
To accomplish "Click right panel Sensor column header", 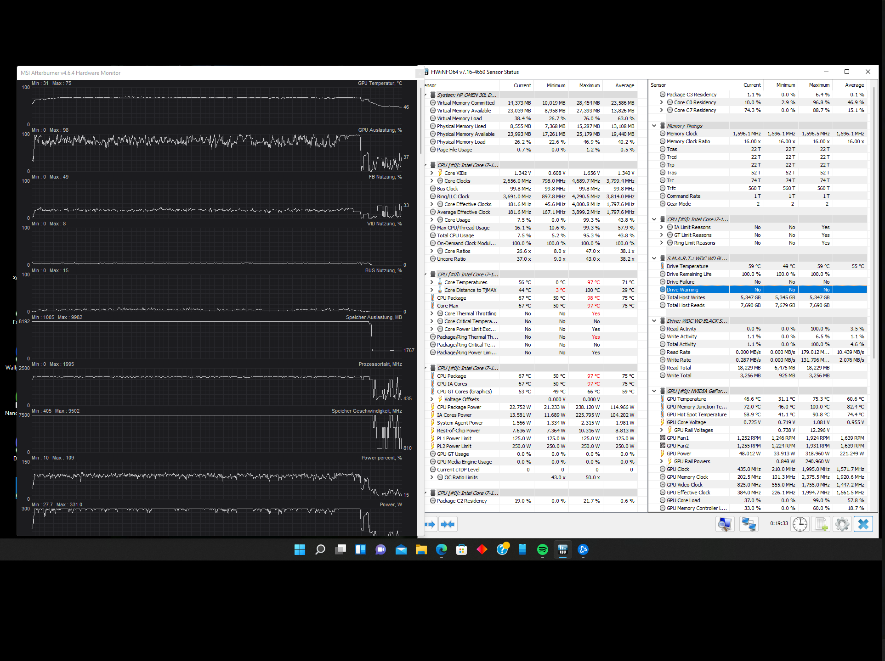I will point(689,85).
